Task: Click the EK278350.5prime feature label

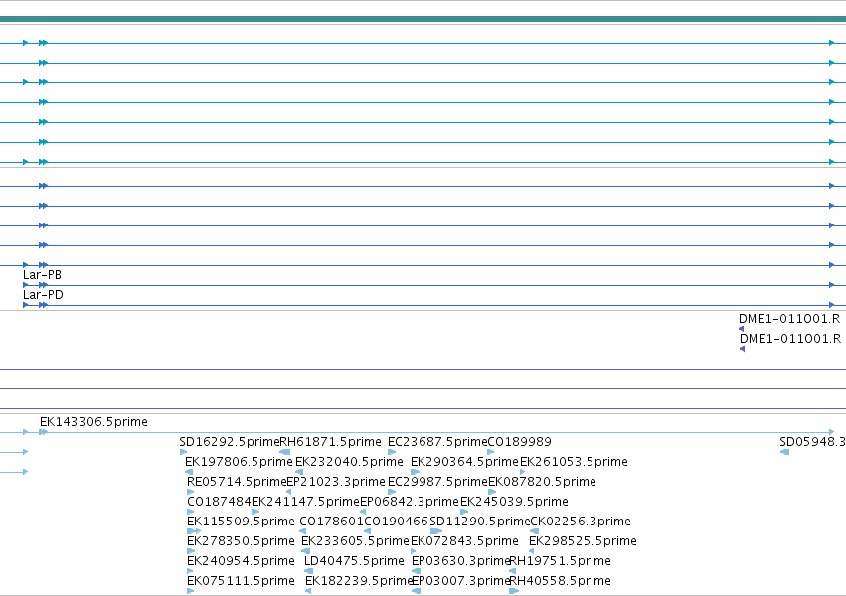Action: pyautogui.click(x=241, y=541)
